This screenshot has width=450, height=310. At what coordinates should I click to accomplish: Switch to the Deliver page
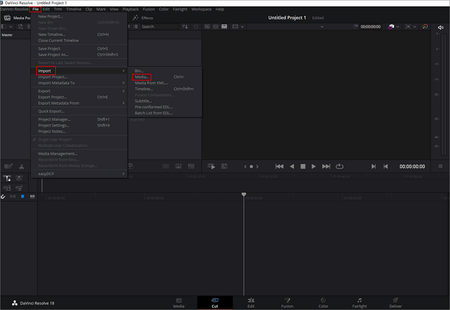point(395,303)
